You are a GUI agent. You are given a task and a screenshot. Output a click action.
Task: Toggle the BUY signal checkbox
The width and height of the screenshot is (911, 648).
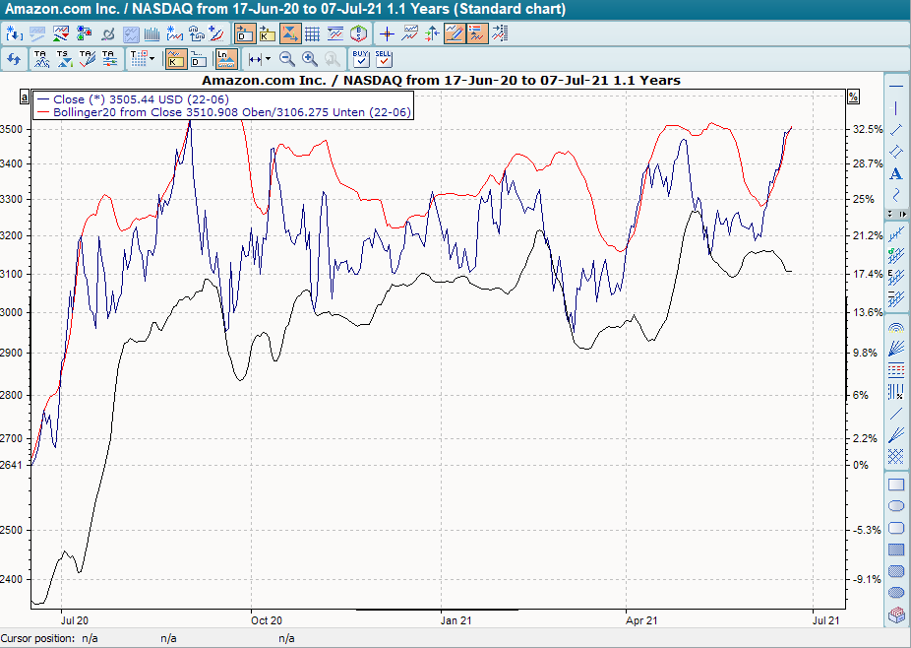pyautogui.click(x=359, y=61)
